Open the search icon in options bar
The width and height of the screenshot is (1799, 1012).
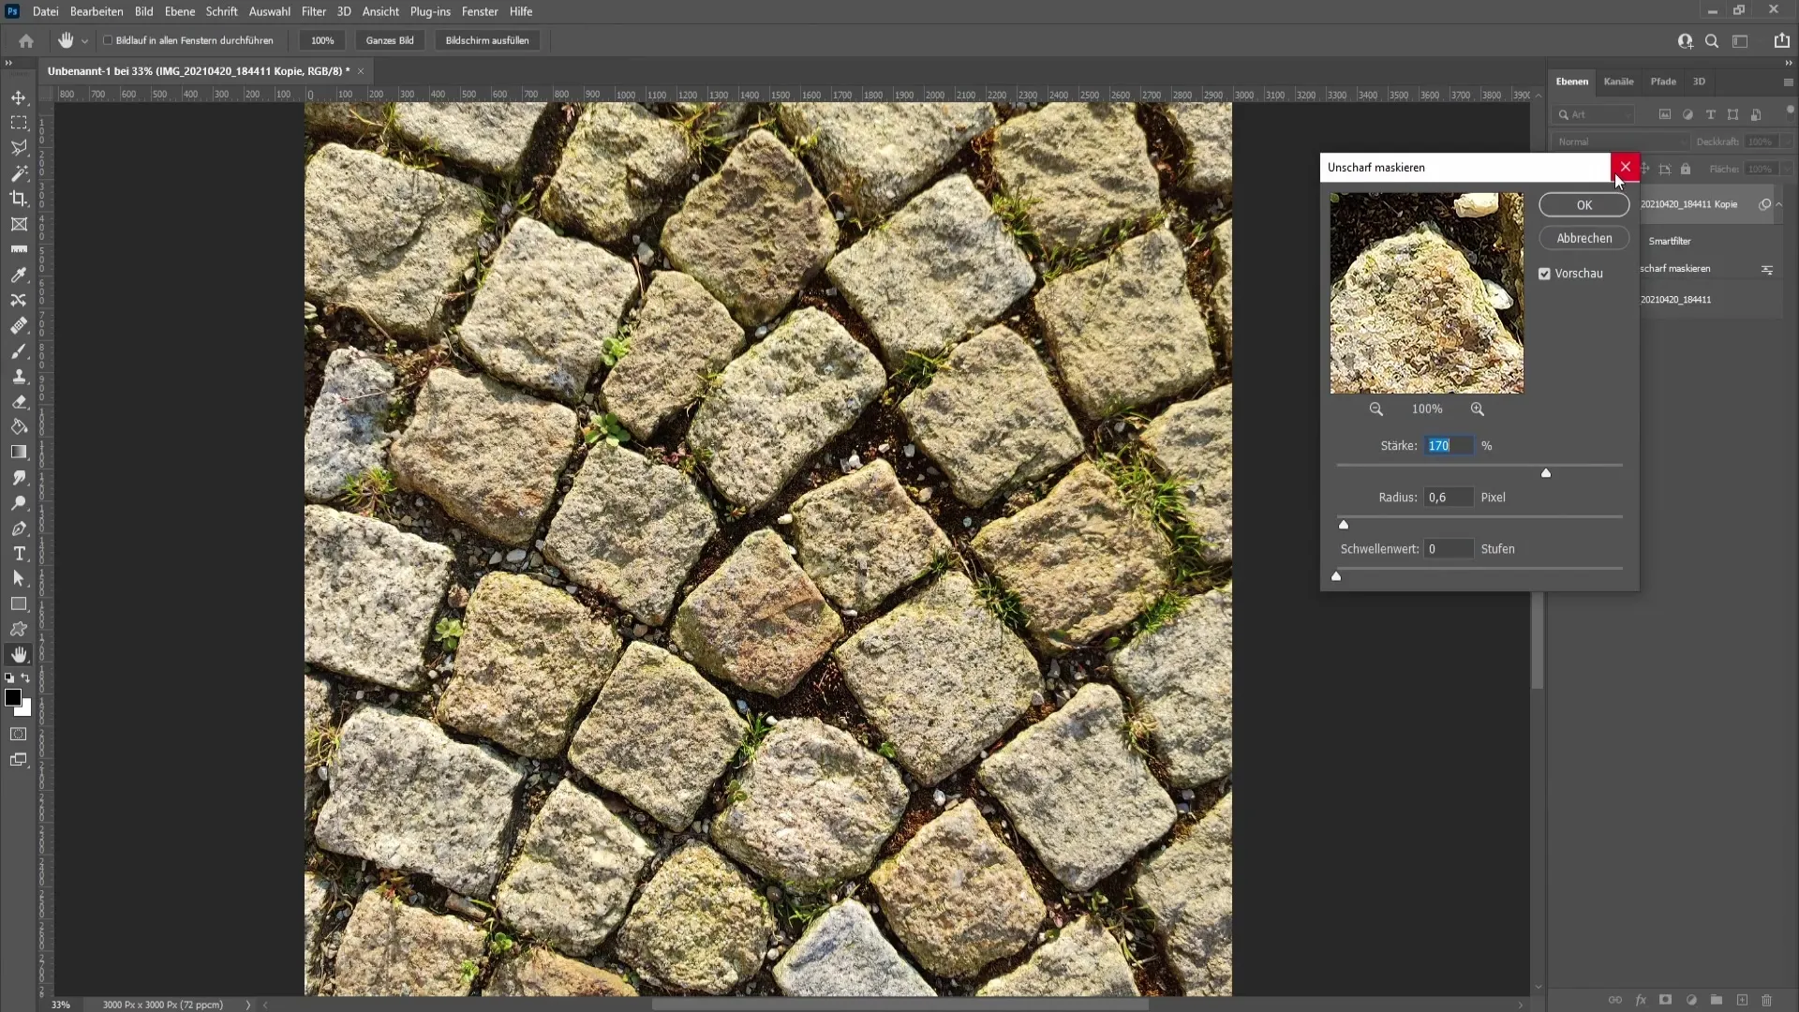tap(1712, 41)
